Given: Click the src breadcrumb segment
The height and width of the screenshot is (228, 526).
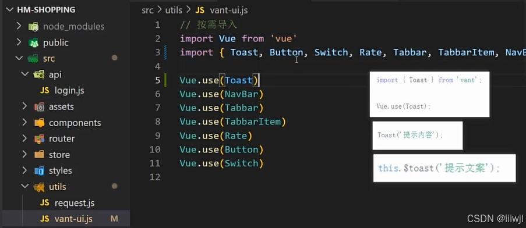Looking at the screenshot, I should [147, 10].
